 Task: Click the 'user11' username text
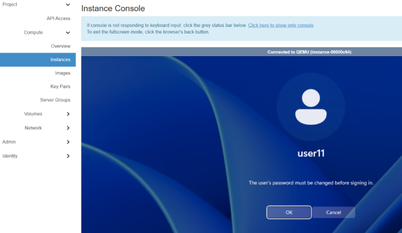(311, 153)
